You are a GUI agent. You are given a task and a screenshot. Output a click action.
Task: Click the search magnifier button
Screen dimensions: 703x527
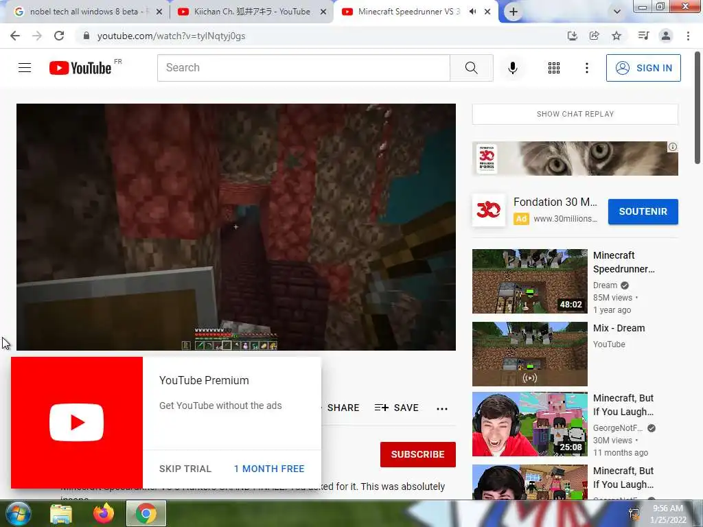click(471, 68)
